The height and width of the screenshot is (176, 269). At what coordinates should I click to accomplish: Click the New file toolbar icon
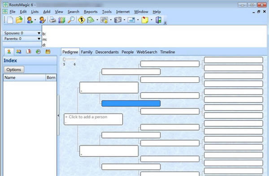coord(10,20)
